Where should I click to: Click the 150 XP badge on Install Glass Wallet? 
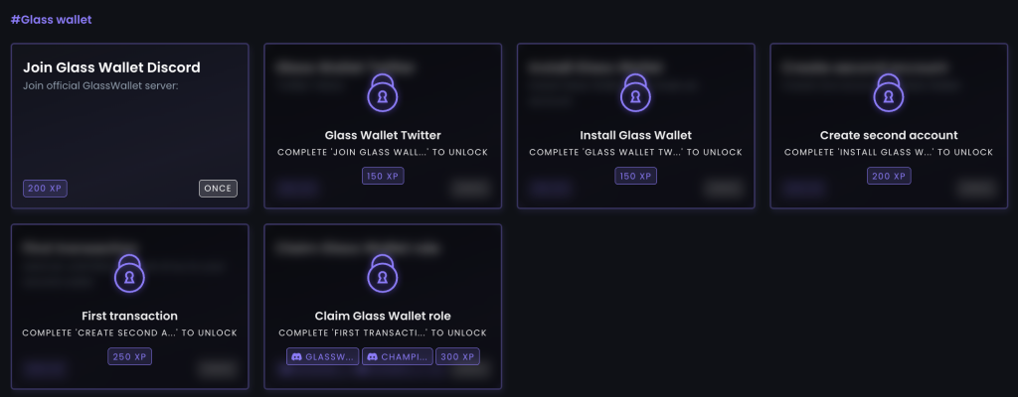point(635,176)
